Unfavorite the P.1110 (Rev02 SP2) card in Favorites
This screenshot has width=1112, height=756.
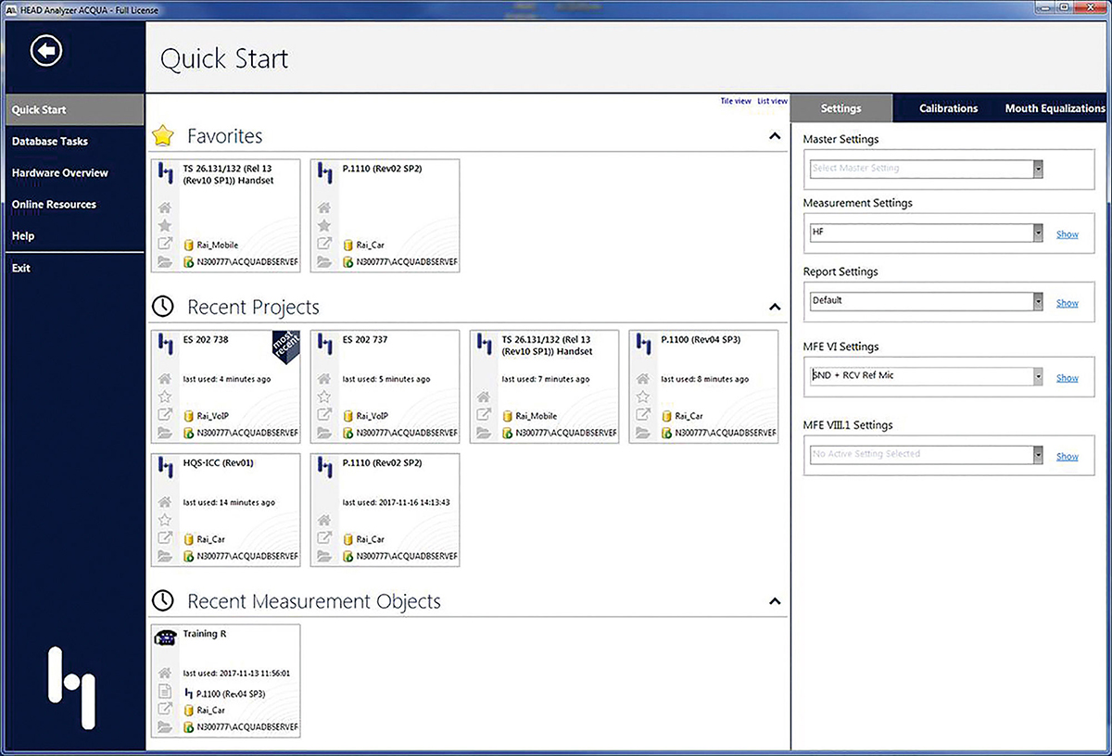click(x=324, y=226)
